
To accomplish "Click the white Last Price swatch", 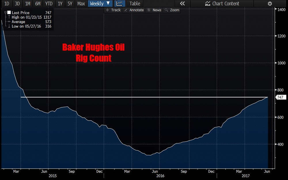I will click(9, 12).
